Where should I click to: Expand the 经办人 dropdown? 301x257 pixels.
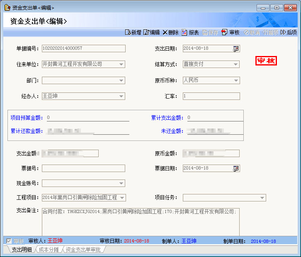tap(121, 96)
